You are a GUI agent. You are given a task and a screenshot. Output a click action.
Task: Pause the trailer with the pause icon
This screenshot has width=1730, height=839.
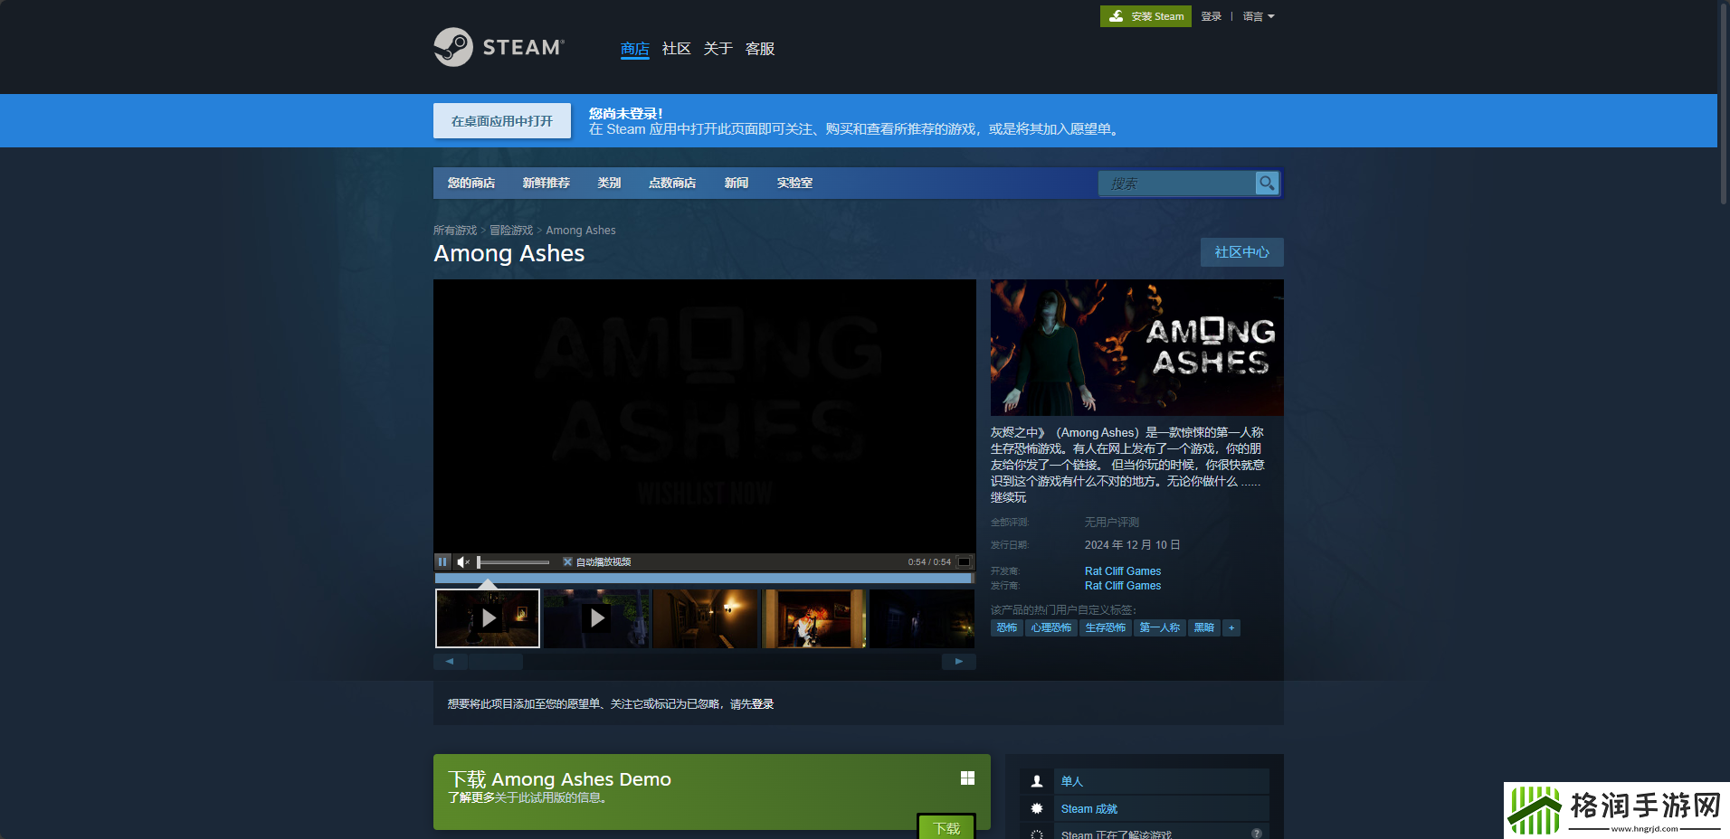[x=442, y=561]
